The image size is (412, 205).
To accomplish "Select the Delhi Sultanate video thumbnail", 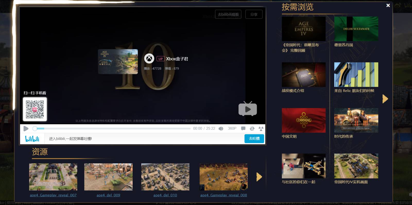I will click(356, 29).
